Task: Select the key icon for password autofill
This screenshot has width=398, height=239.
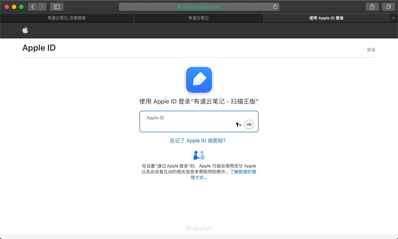Action: [237, 125]
